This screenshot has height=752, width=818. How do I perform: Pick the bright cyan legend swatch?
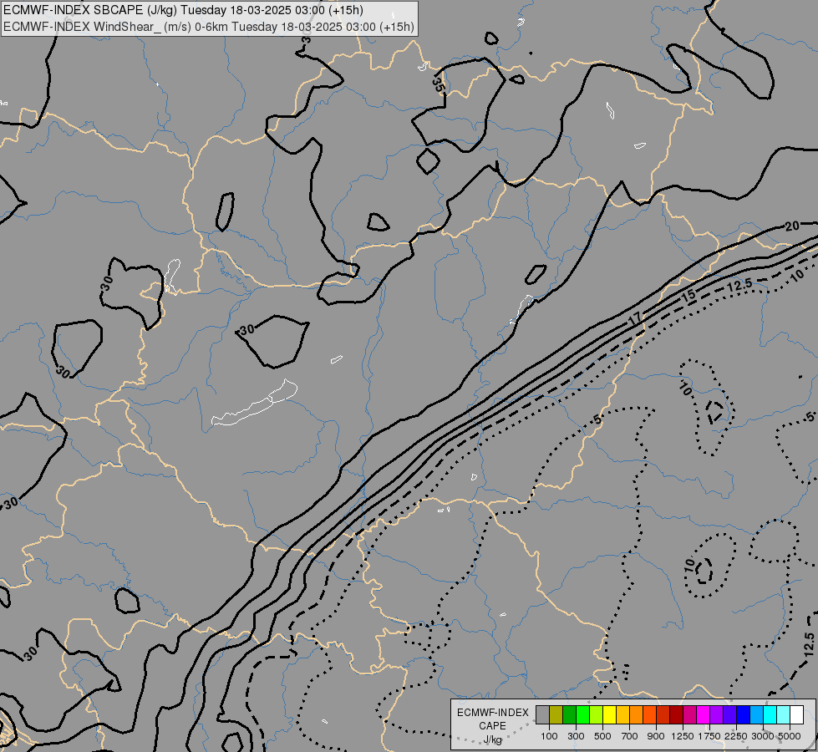pos(770,714)
